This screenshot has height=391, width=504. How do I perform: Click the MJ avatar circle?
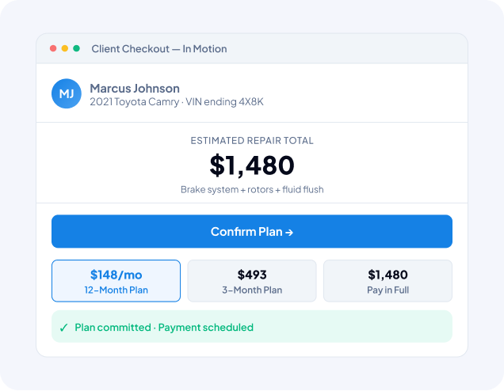(67, 93)
